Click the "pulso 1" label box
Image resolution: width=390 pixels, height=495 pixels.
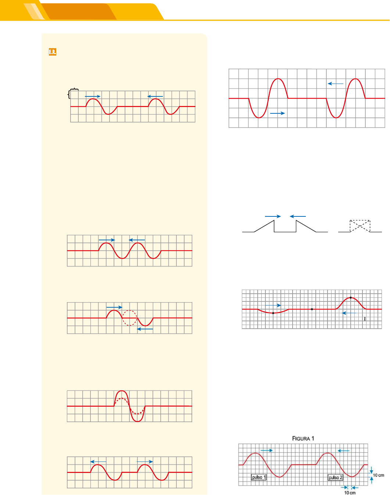coord(259,477)
